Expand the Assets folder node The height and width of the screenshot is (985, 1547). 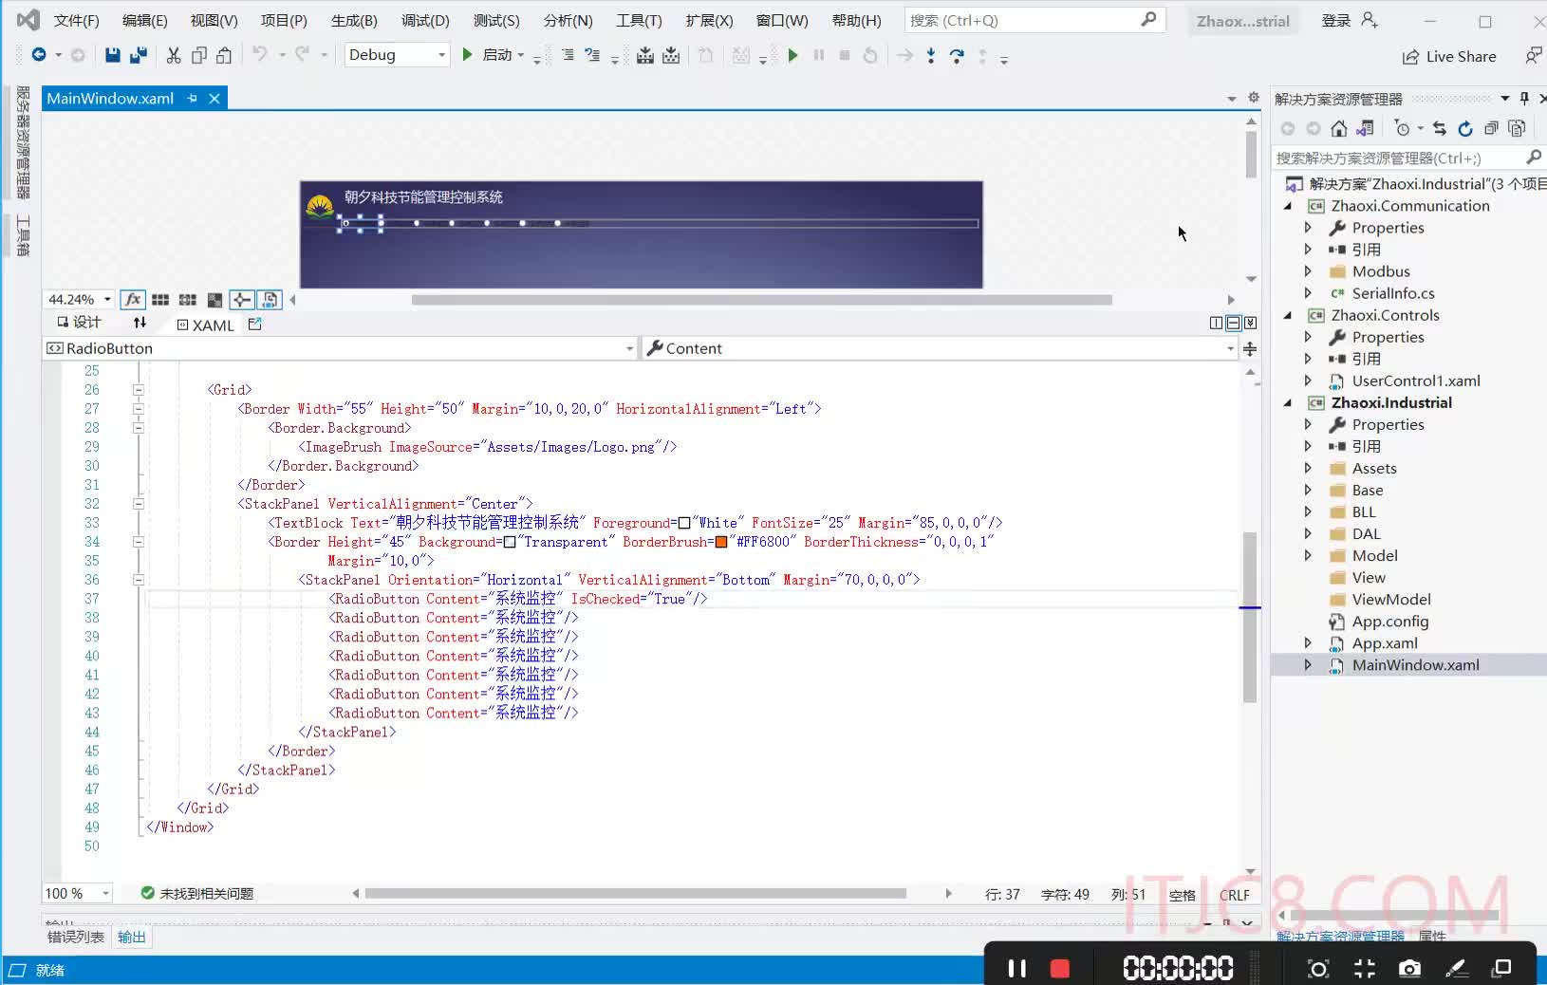(x=1308, y=468)
